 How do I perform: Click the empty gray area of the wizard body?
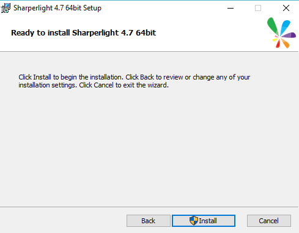pos(149,147)
